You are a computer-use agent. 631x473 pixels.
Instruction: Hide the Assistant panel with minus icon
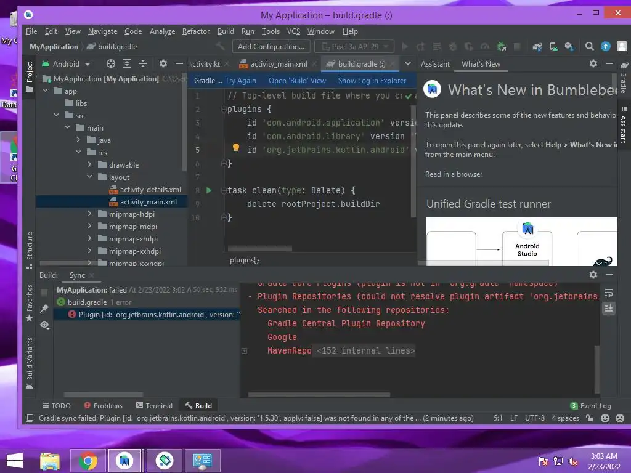coord(609,63)
